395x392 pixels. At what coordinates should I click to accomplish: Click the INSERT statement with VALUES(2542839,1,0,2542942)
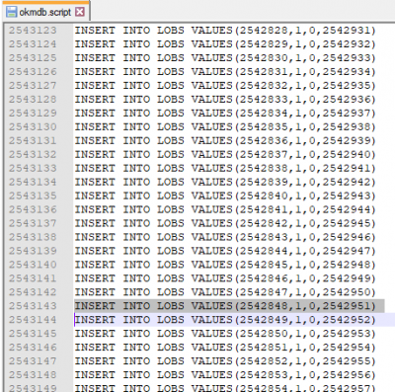click(x=225, y=182)
